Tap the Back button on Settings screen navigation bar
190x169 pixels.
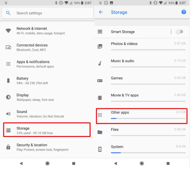[x=21, y=163]
